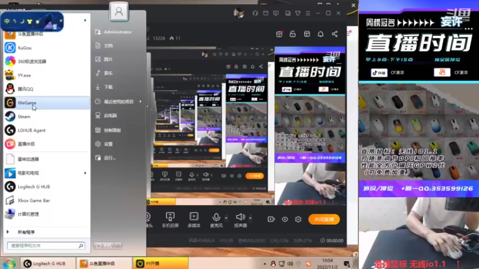This screenshot has height=269, width=479.
Task: Launch Steam from the start menu
Action: pyautogui.click(x=47, y=117)
